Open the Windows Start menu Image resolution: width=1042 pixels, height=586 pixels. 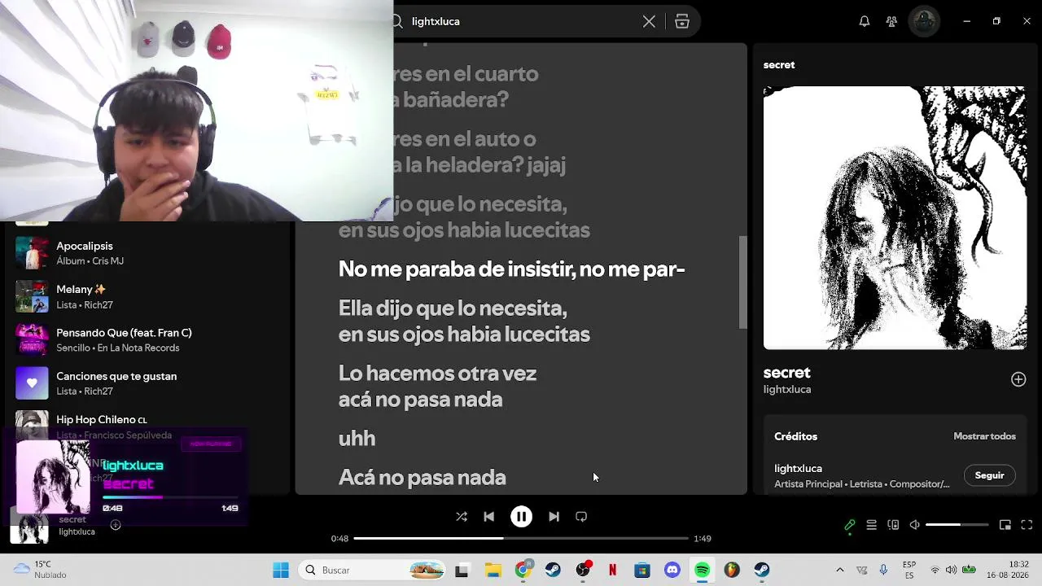281,570
